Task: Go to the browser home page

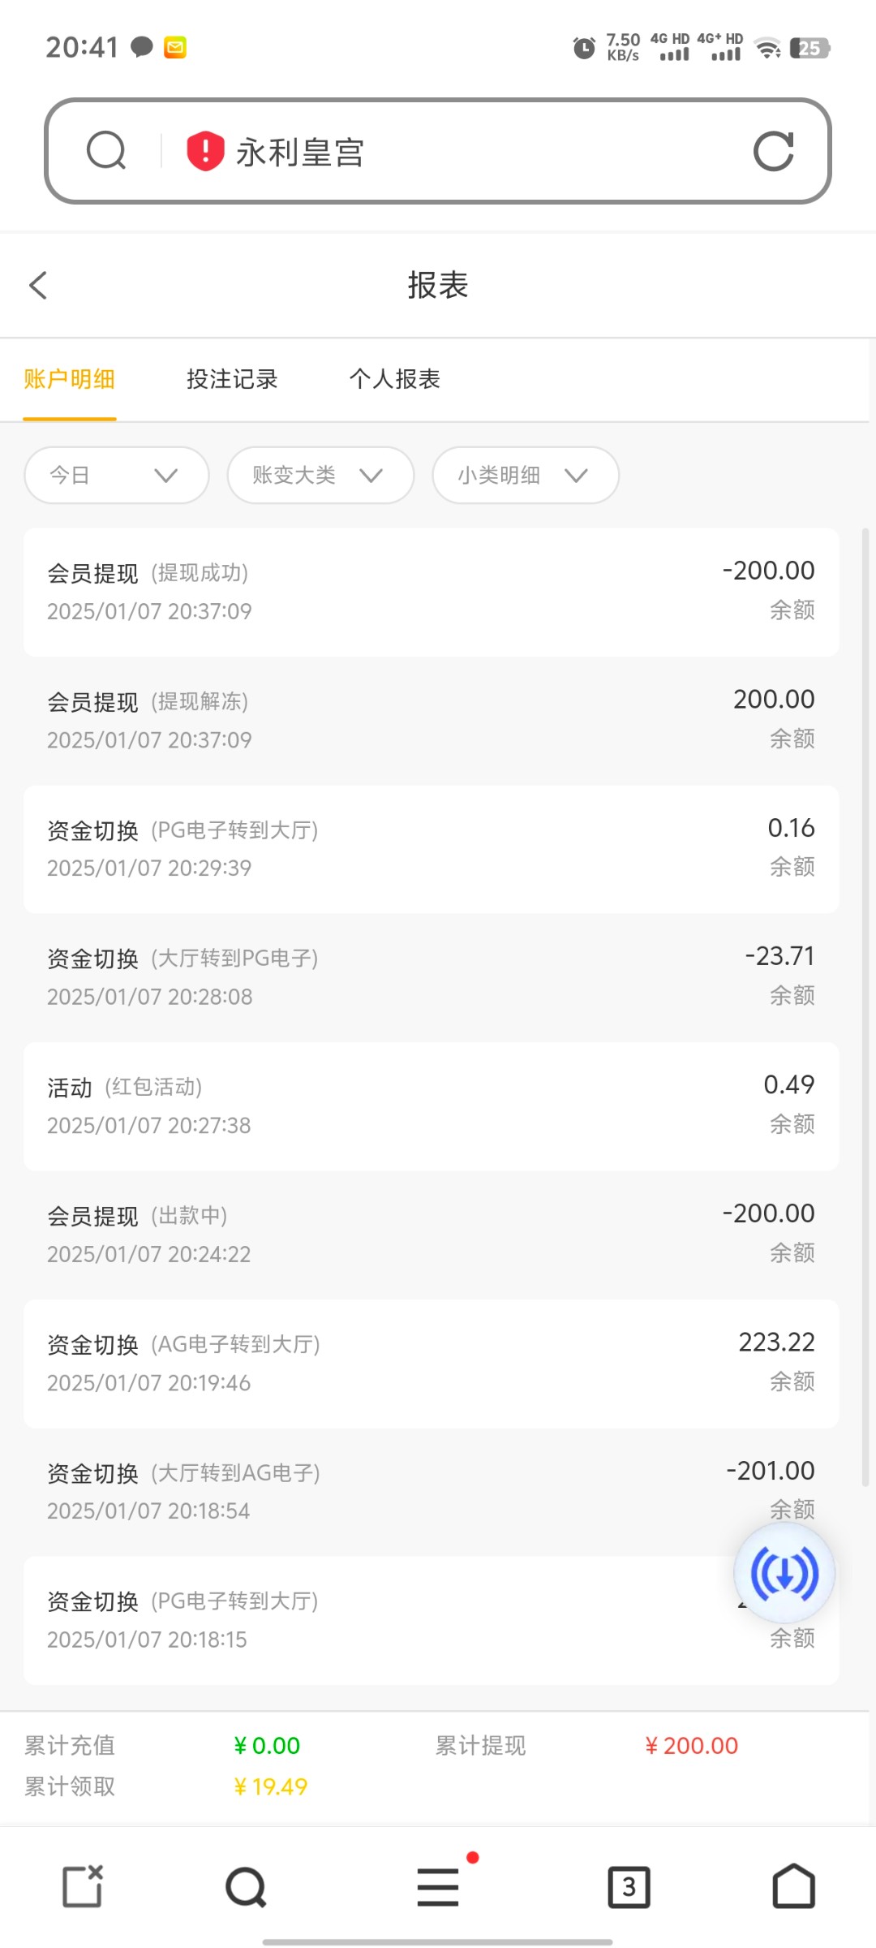Action: (x=793, y=1886)
